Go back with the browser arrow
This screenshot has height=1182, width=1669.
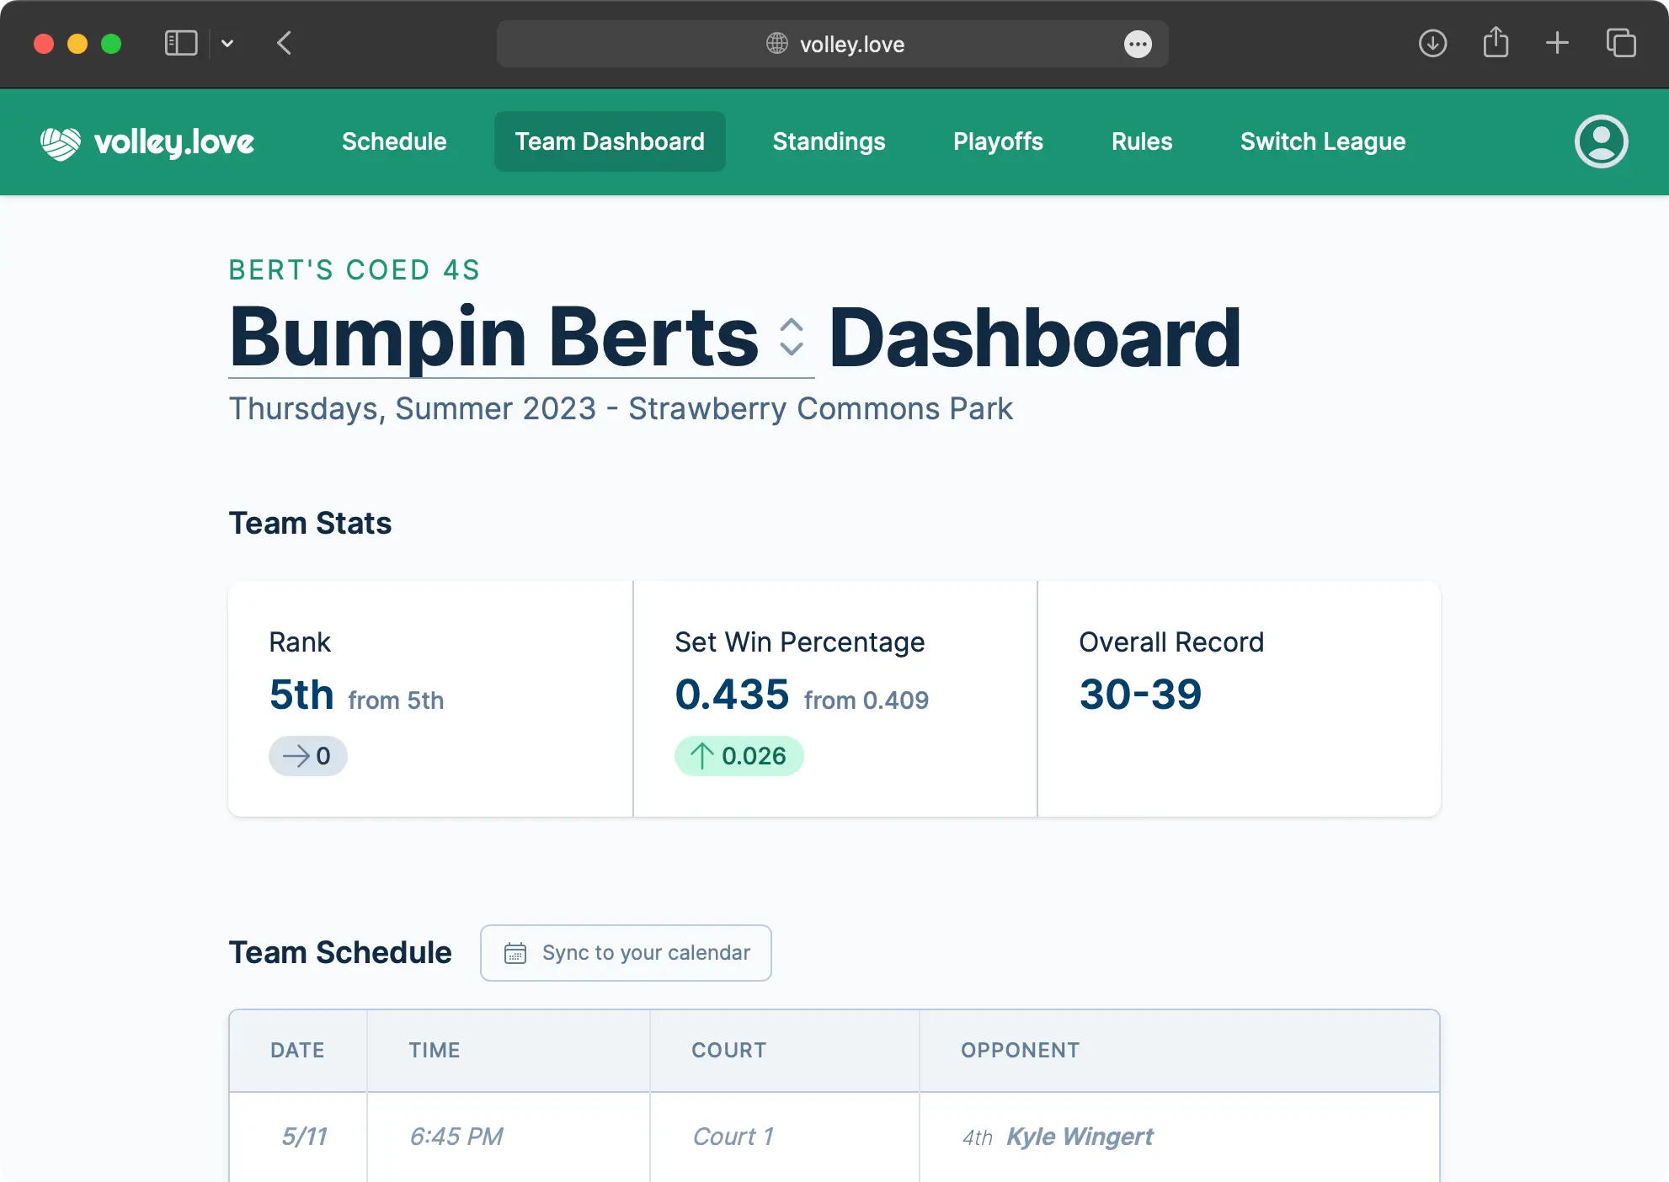click(285, 43)
